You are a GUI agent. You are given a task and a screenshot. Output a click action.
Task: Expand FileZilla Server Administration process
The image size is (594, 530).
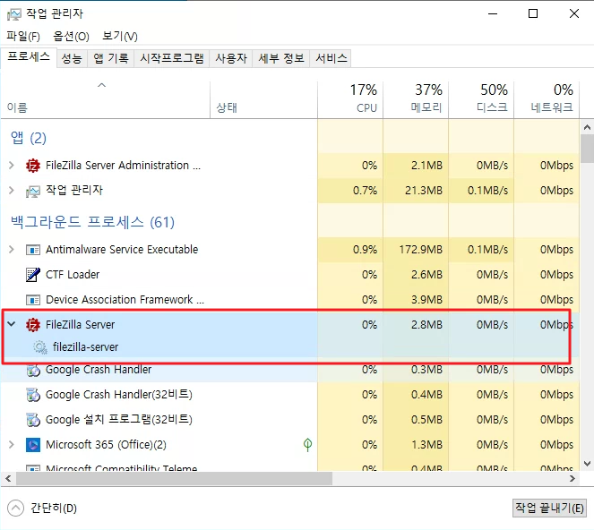(x=11, y=166)
